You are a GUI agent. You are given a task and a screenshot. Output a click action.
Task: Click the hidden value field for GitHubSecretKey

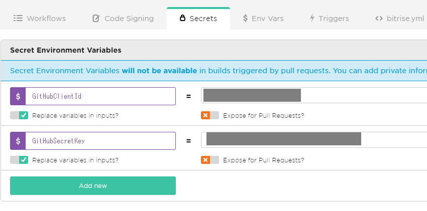[301, 139]
